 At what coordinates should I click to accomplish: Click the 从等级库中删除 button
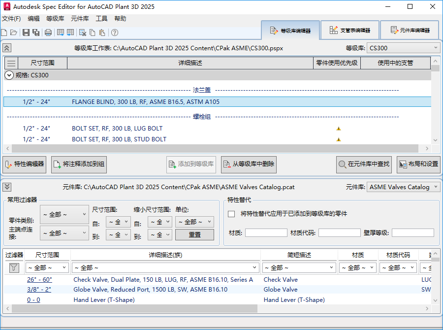click(249, 165)
